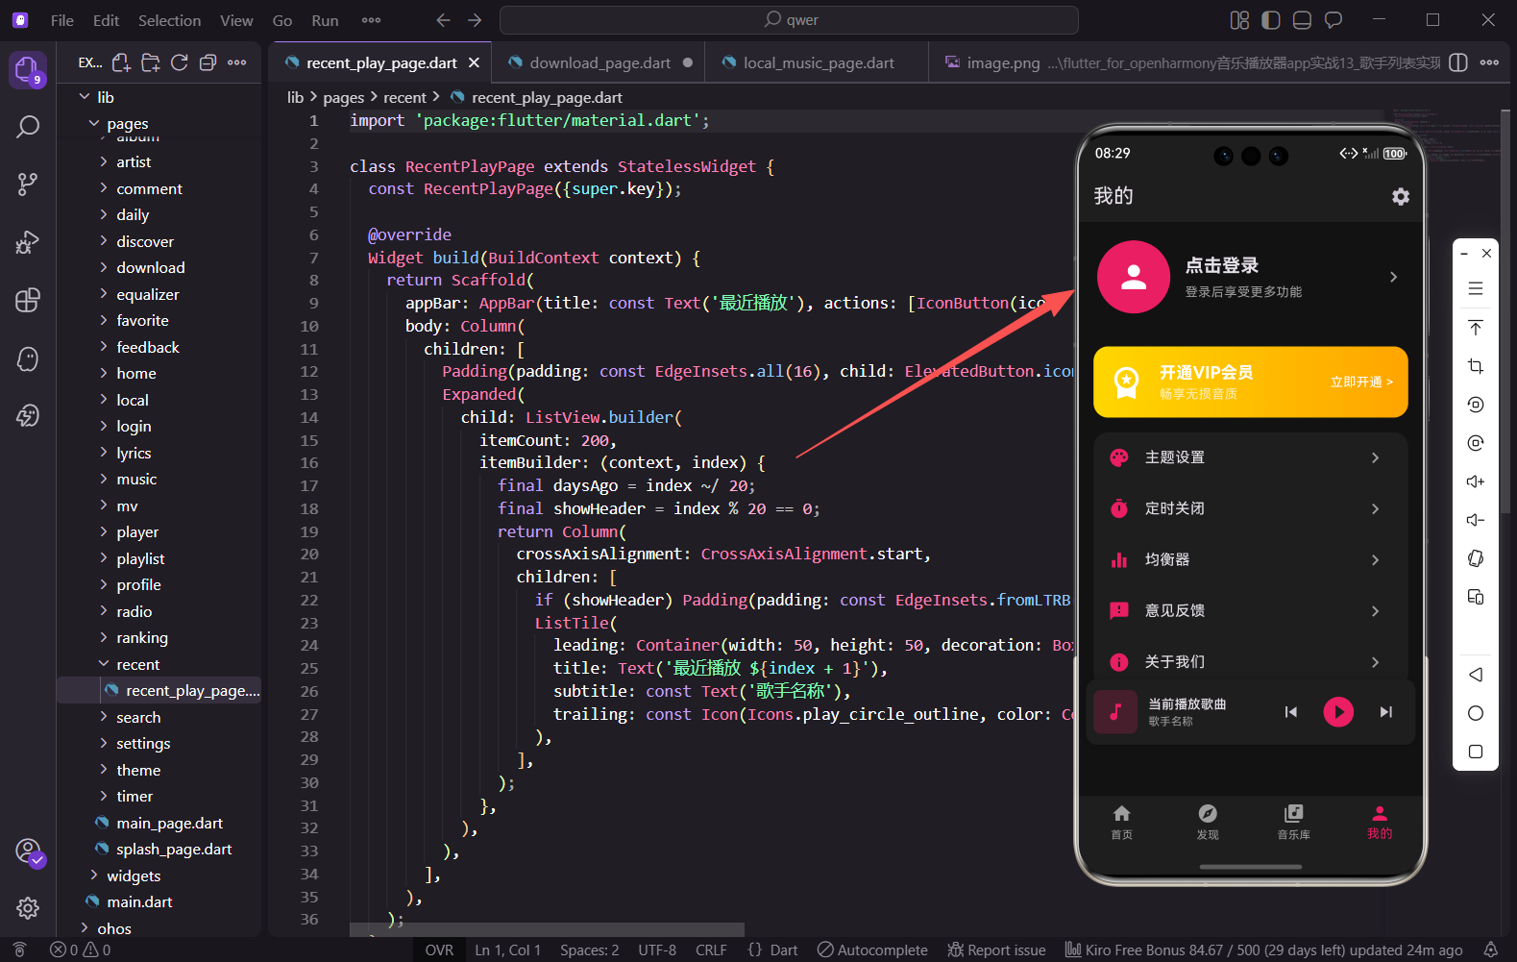
Task: Go forward using the navigation arrow
Action: click(x=475, y=20)
